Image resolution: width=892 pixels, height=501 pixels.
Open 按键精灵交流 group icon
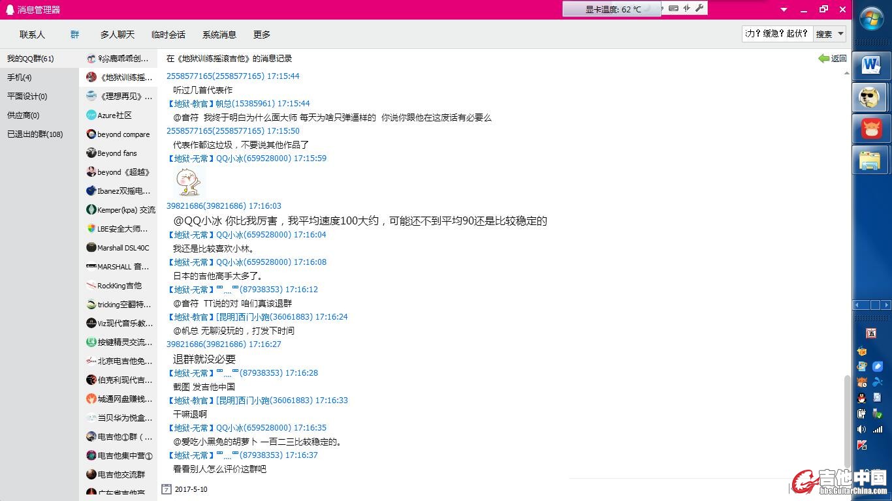[91, 342]
